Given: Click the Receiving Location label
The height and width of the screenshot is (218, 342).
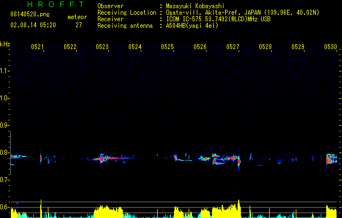Looking at the screenshot, I should pos(127,13).
